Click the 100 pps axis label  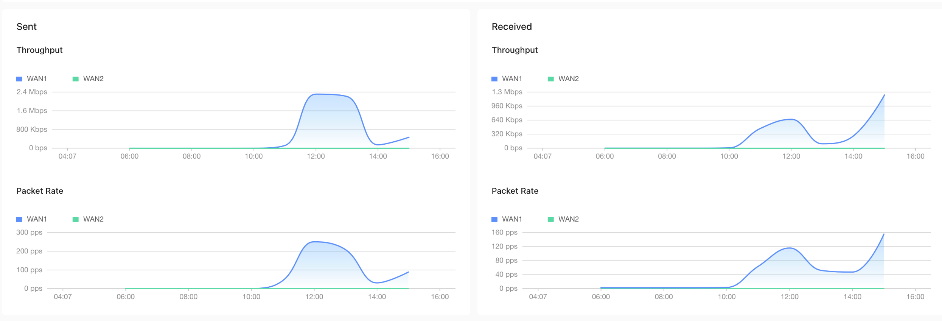(x=29, y=270)
